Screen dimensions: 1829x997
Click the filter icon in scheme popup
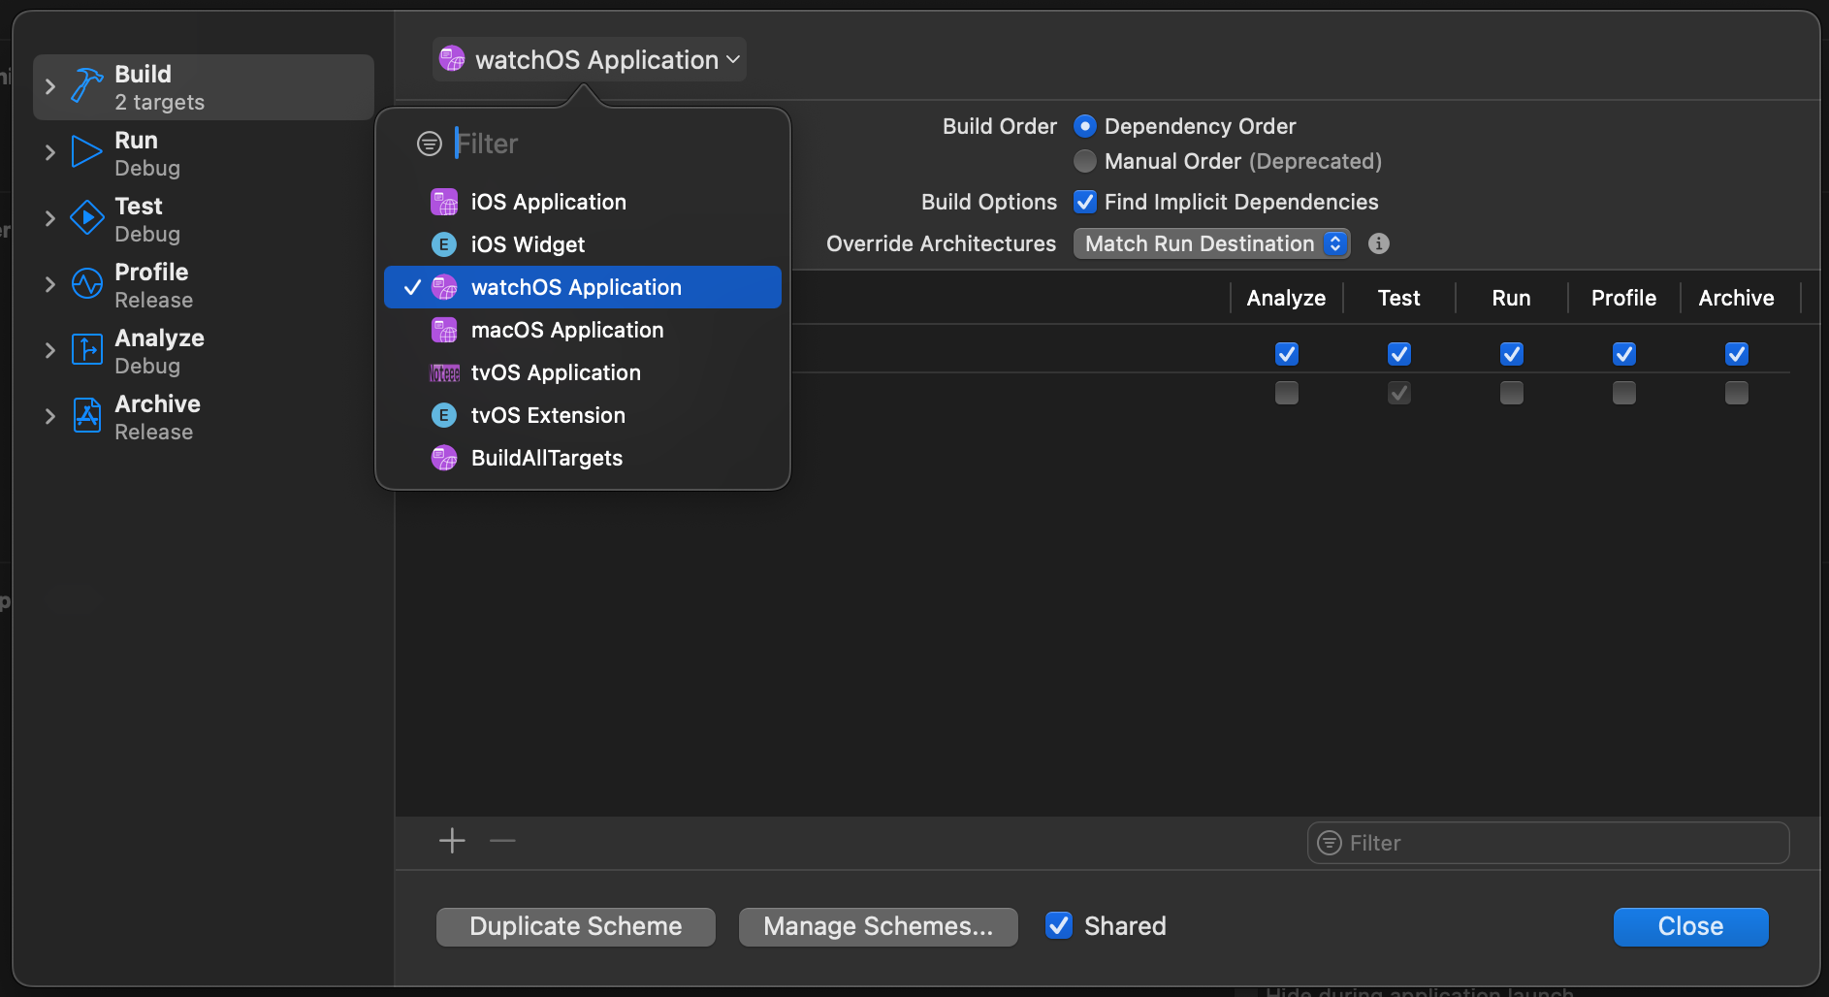click(430, 144)
